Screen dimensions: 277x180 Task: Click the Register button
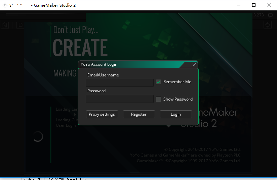tap(139, 114)
